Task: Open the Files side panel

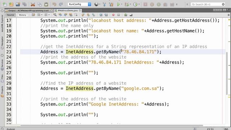Action: pyautogui.click(x=2, y=78)
